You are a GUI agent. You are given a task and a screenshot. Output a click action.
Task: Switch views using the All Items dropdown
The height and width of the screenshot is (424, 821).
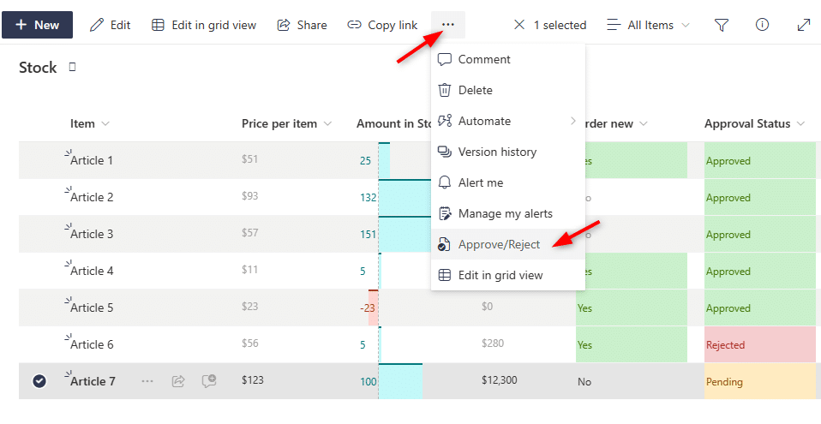tap(648, 25)
